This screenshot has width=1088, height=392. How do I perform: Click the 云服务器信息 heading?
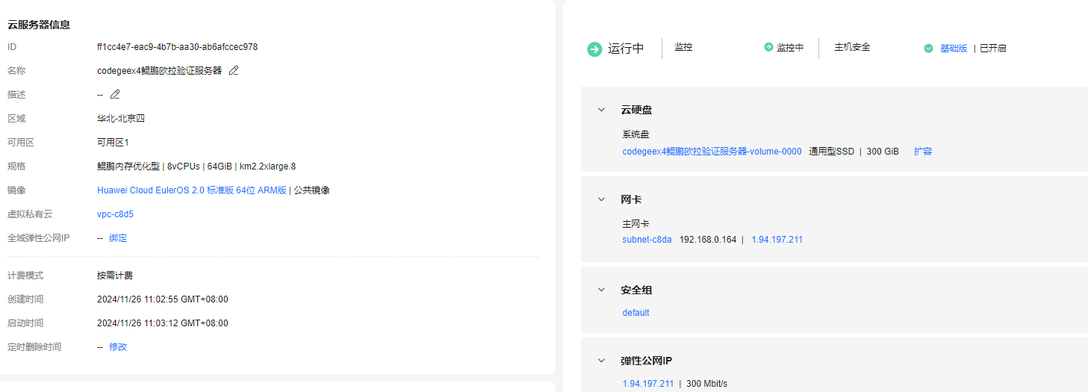click(39, 25)
